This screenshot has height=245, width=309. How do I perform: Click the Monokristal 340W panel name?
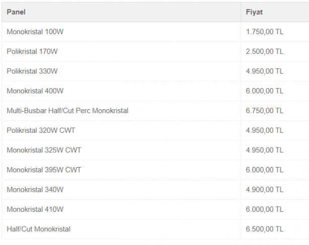tap(35, 190)
